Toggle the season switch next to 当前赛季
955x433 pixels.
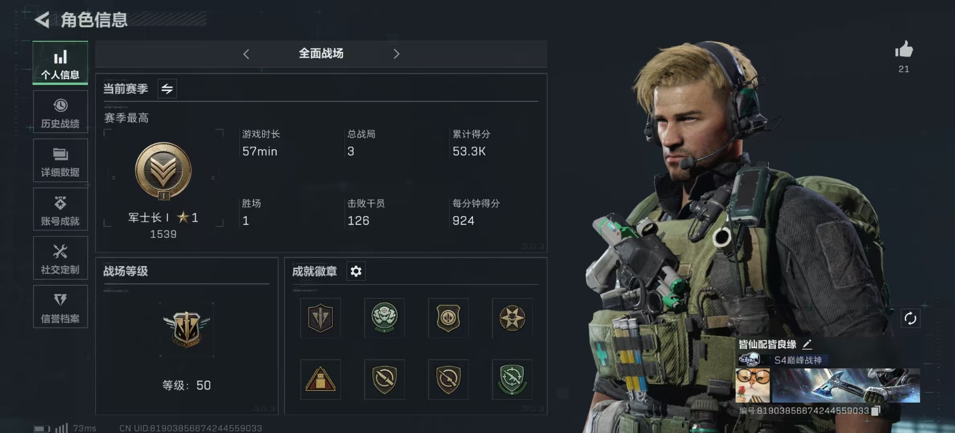[x=167, y=88]
